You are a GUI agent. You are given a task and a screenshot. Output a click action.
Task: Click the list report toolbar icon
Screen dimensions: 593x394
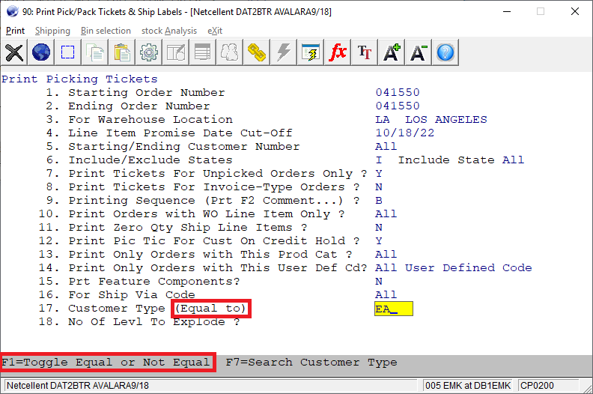click(202, 52)
